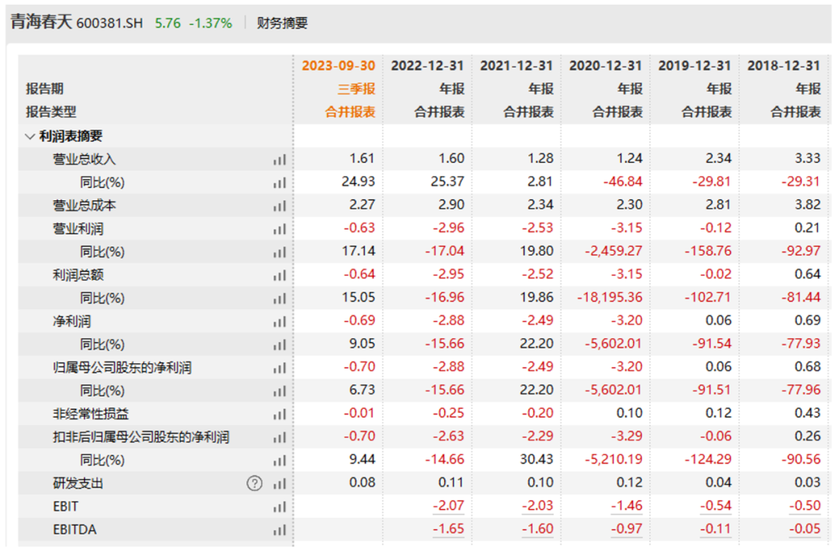Click the 营业总成本 row label

(84, 206)
